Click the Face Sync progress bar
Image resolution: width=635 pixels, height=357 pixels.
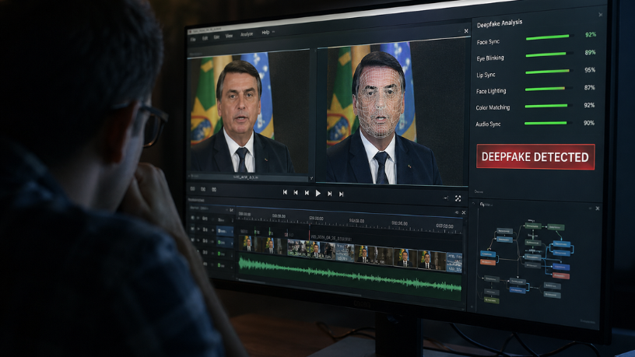tap(548, 37)
